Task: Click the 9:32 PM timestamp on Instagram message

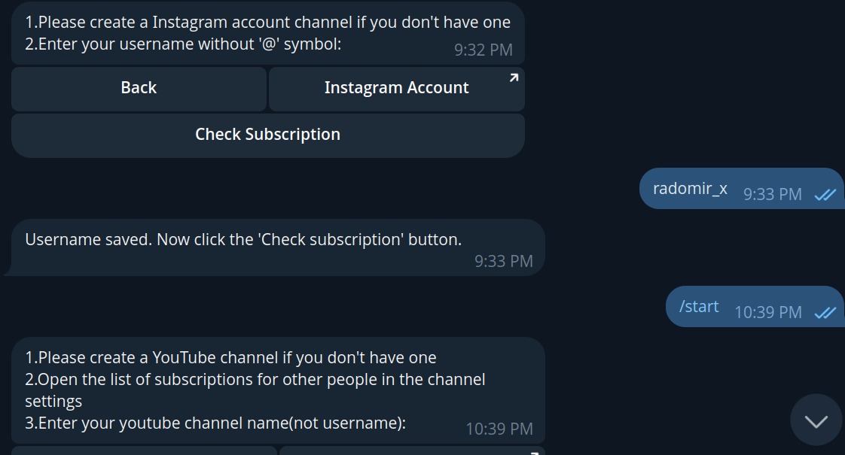Action: tap(483, 50)
